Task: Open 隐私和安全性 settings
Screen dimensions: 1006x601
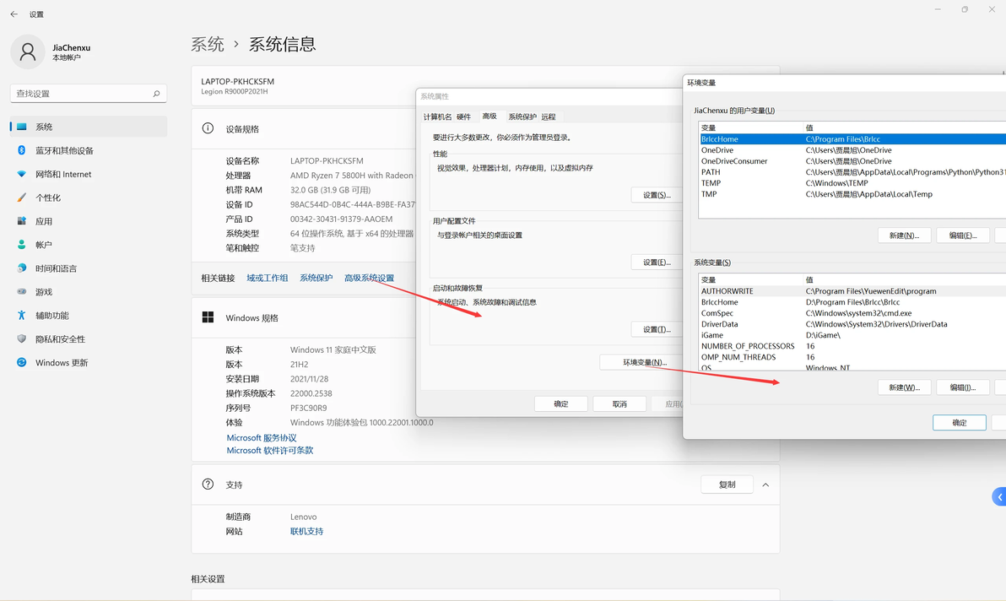Action: 89,338
